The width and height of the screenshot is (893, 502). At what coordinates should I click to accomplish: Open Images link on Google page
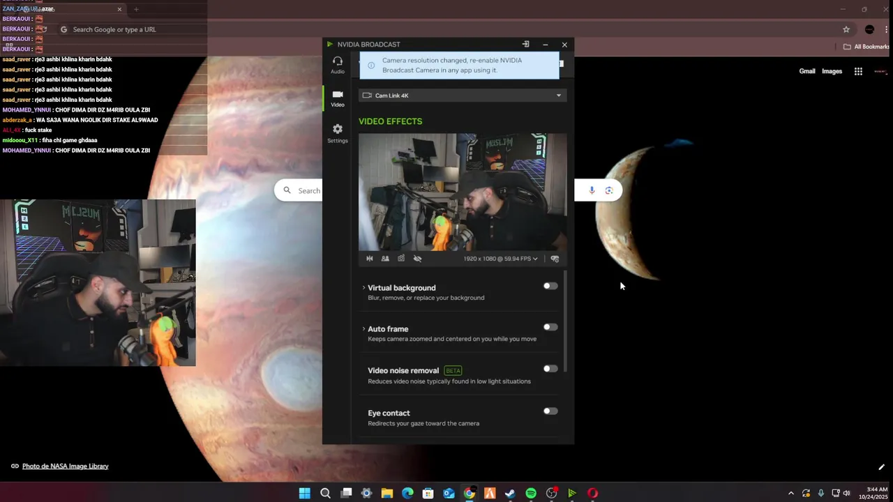click(x=832, y=71)
